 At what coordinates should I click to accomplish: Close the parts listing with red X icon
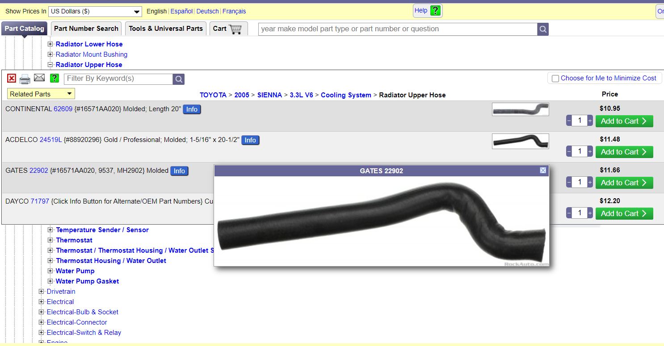[x=12, y=79]
